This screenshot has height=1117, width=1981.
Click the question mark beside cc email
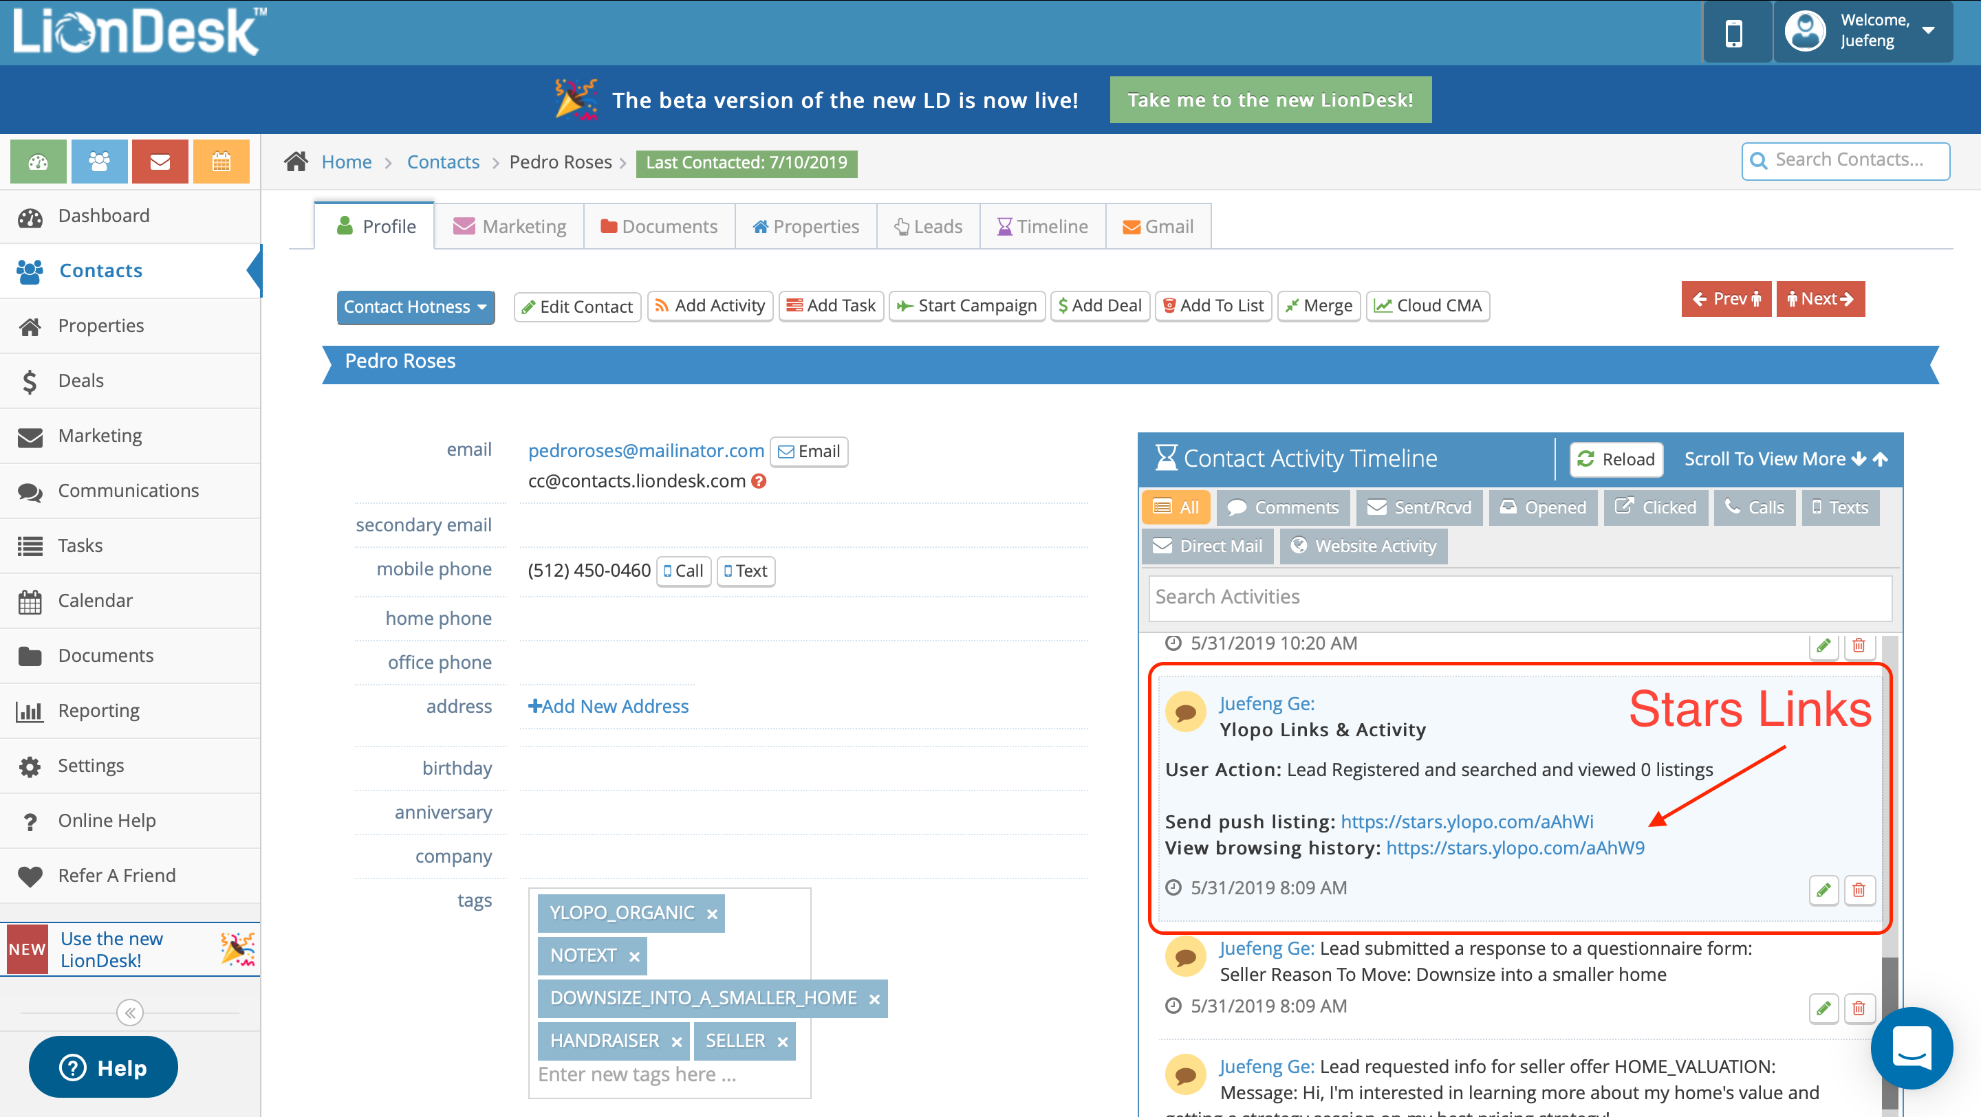[759, 481]
